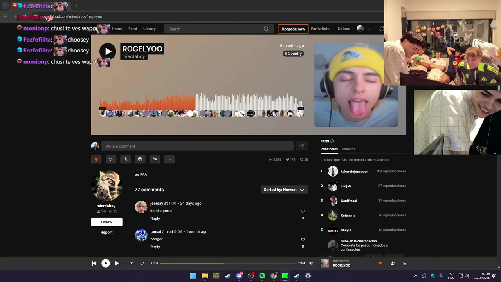Show hidden system tray icons chevron
The height and width of the screenshot is (282, 501).
click(416, 276)
